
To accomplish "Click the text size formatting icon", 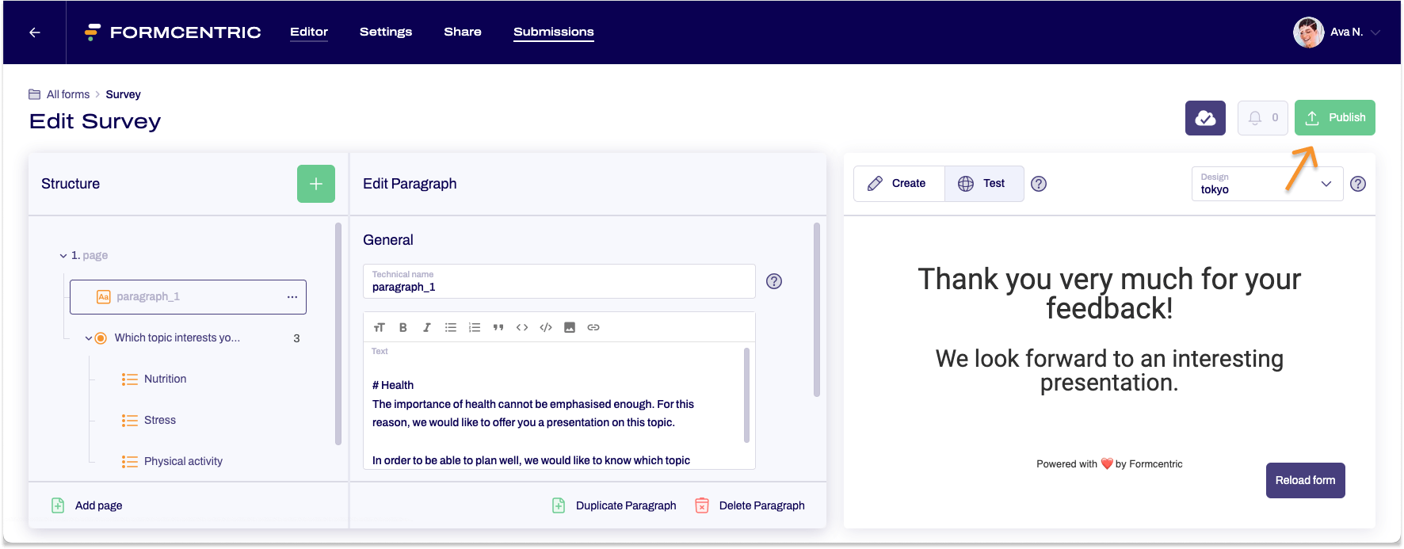I will point(380,327).
